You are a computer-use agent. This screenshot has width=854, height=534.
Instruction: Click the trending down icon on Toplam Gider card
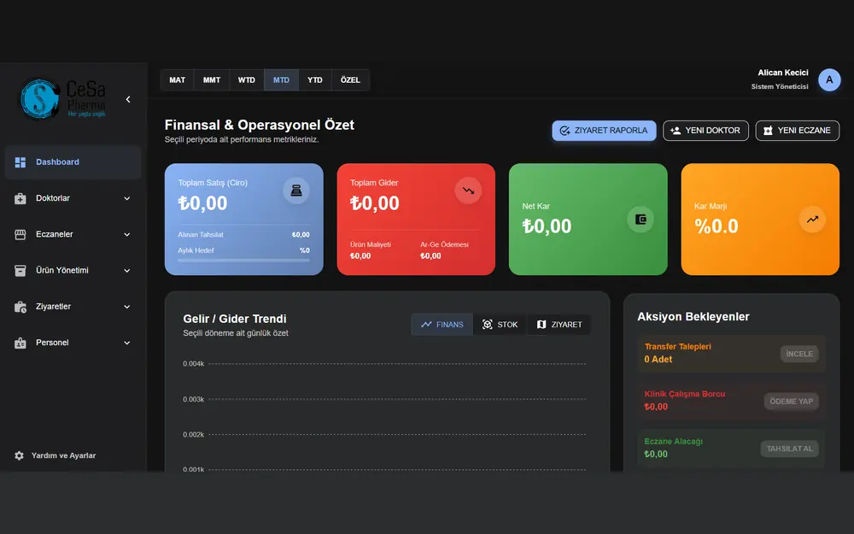468,191
